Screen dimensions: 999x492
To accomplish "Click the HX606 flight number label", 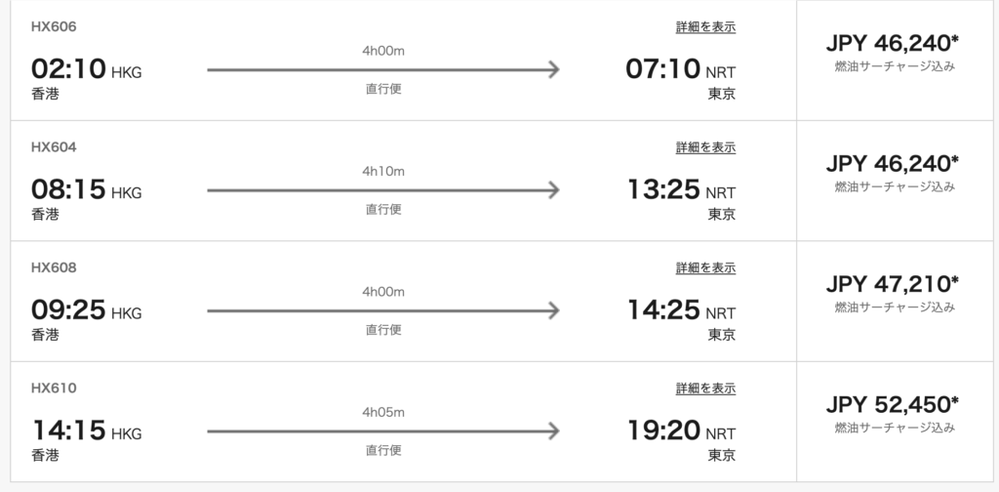I will pos(54,27).
